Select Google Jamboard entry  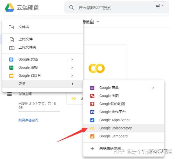click(124, 136)
